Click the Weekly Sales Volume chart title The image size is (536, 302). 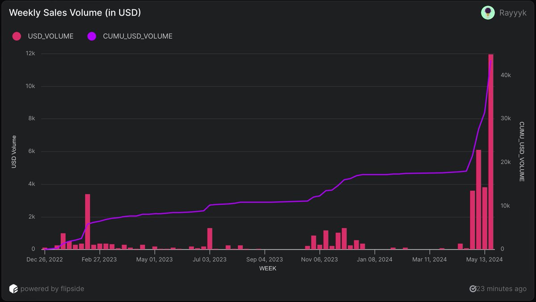point(74,13)
